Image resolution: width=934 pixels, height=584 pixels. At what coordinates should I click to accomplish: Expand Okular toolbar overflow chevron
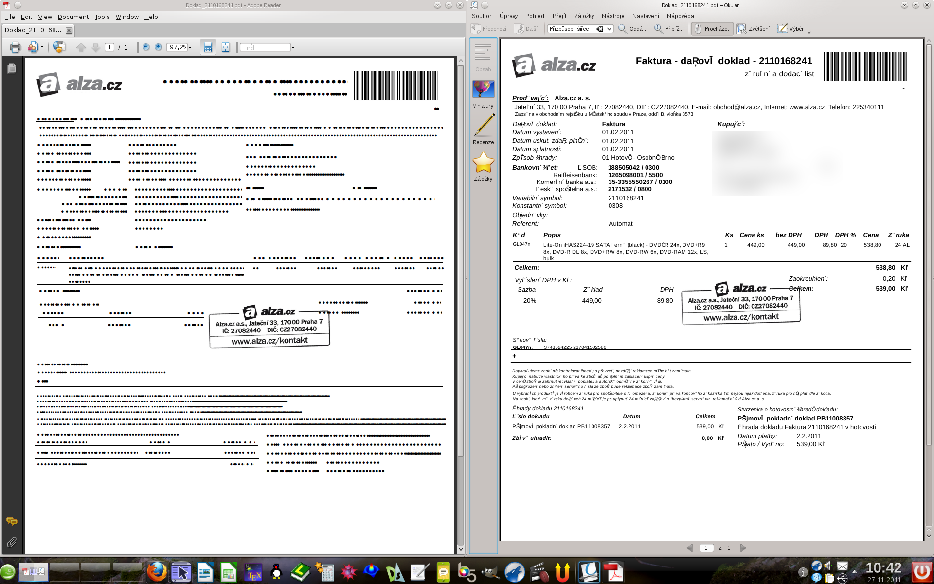coord(809,32)
